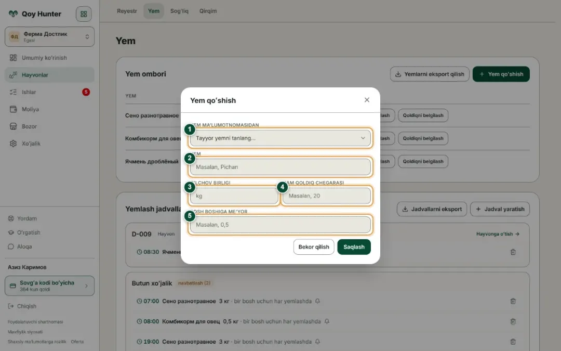Click the Aloqa chat icon
The height and width of the screenshot is (351, 561).
tap(11, 246)
